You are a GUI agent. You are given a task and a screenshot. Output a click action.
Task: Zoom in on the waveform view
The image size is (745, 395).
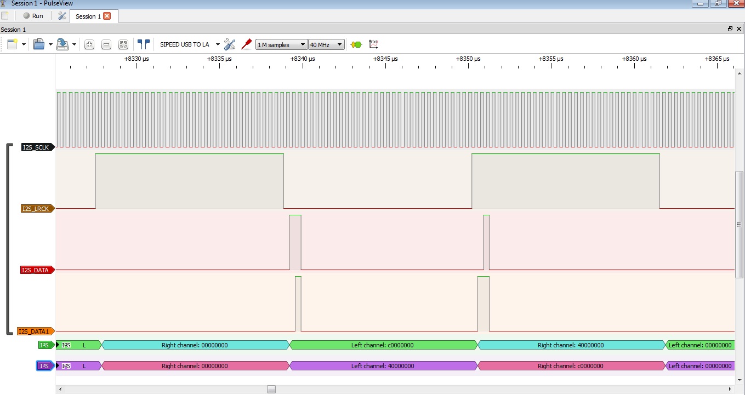89,44
